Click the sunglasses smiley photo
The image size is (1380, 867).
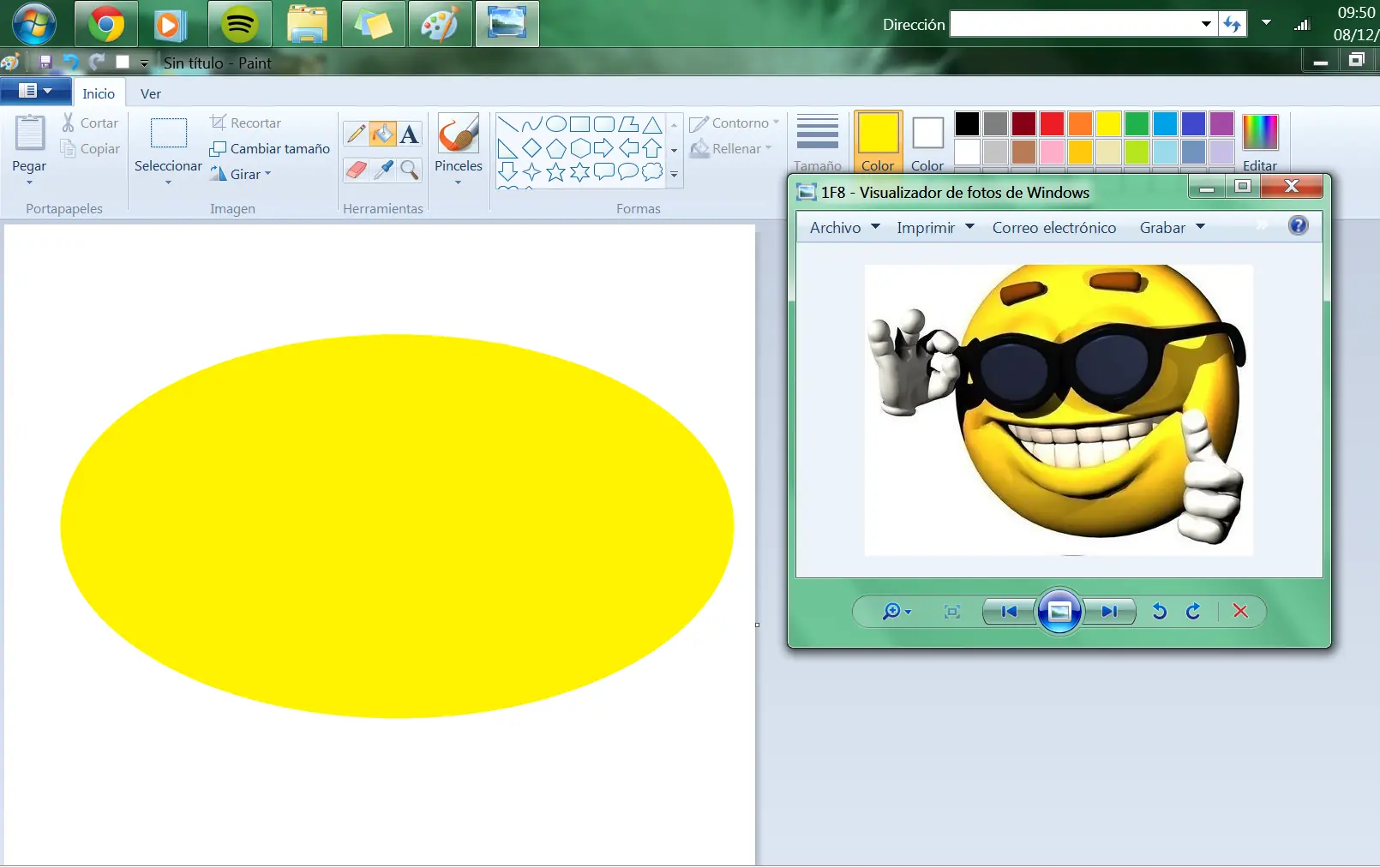click(1059, 410)
